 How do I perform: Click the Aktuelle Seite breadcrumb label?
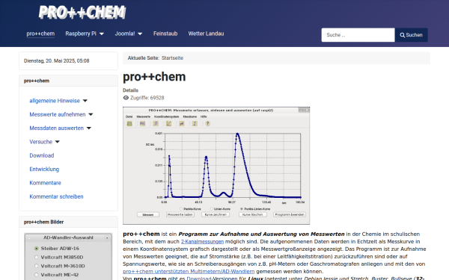tap(143, 58)
